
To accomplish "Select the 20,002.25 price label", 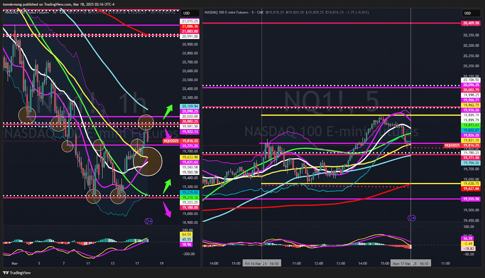I will 190,121.
